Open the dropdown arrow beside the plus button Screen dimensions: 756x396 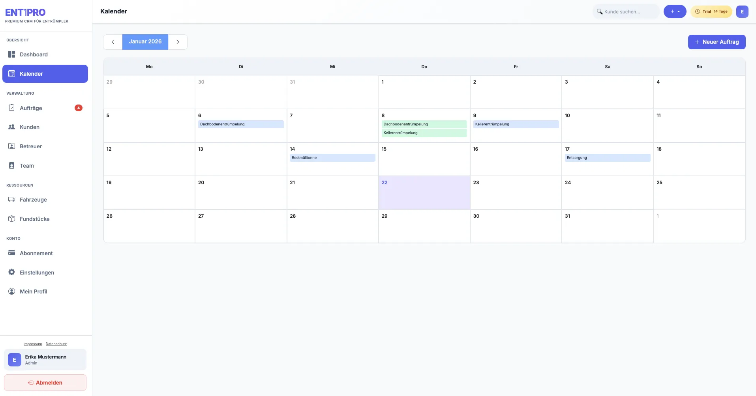click(x=679, y=11)
